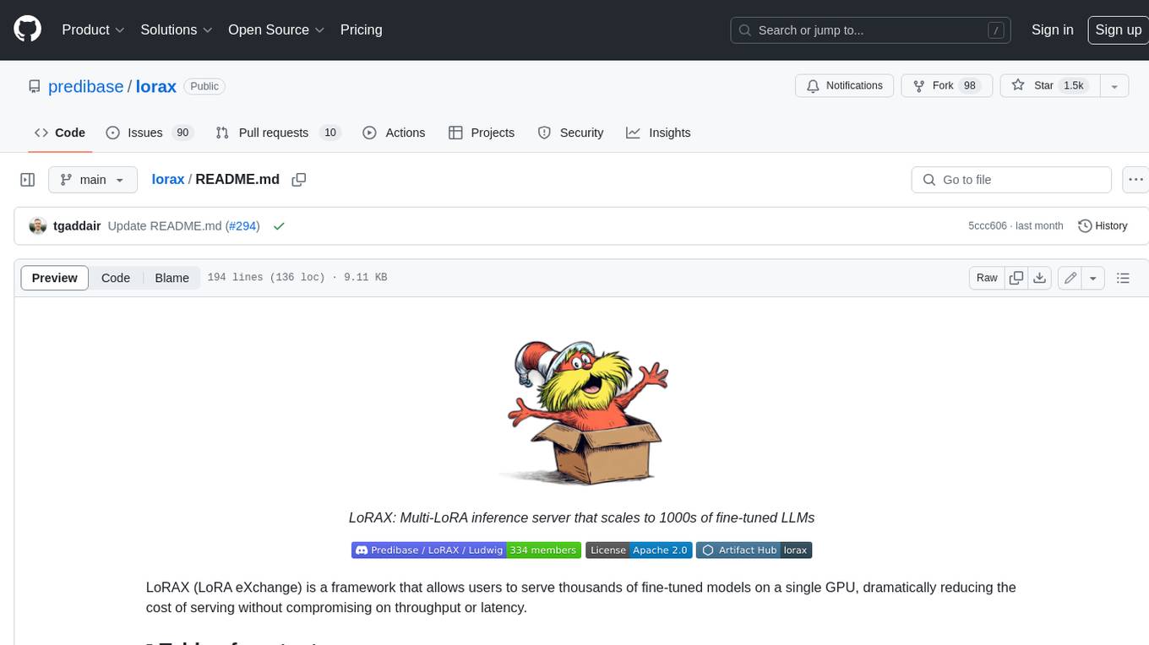The height and width of the screenshot is (645, 1149).
Task: Expand the file tree side panel
Action: coord(28,180)
